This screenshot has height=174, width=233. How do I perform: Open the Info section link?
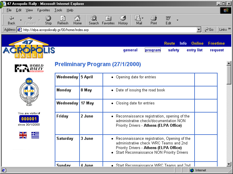tap(183, 43)
